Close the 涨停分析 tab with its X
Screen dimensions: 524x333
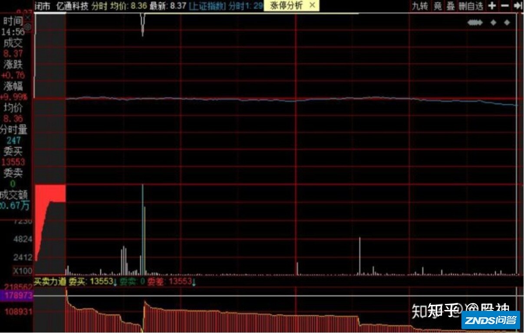[312, 6]
